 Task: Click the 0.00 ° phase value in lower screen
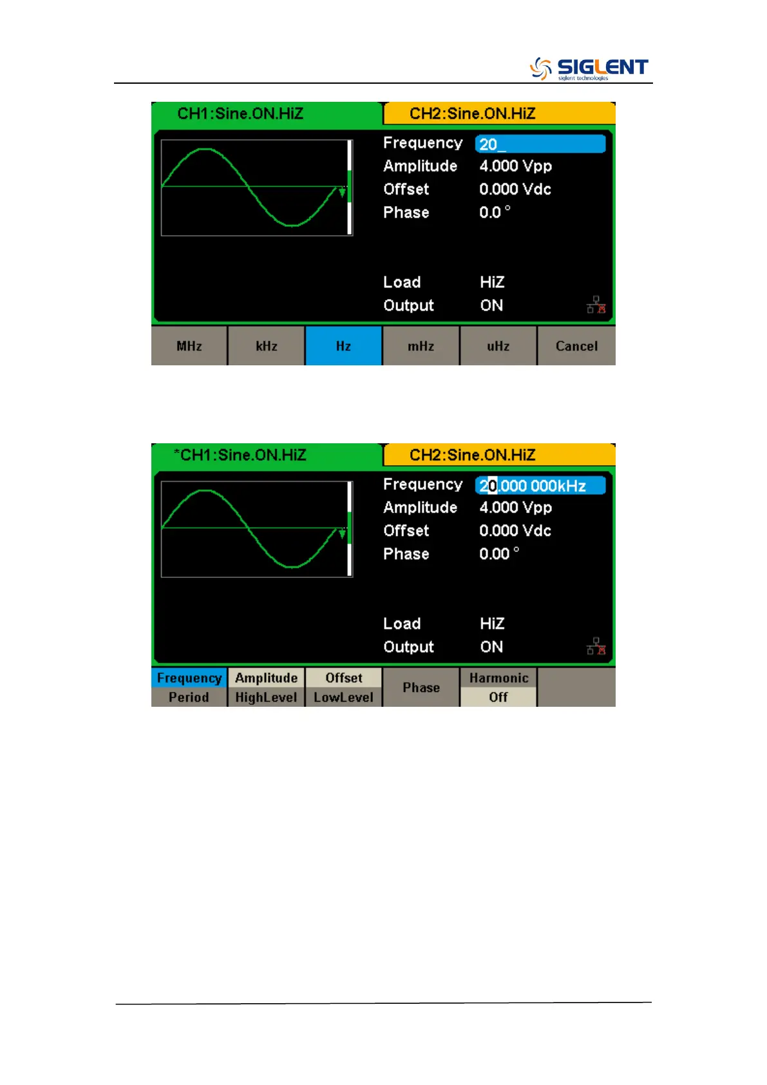click(499, 553)
